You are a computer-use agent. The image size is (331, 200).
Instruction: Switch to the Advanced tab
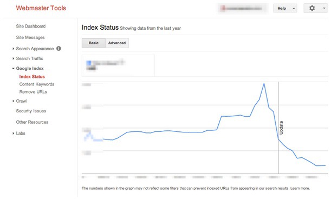tap(117, 43)
